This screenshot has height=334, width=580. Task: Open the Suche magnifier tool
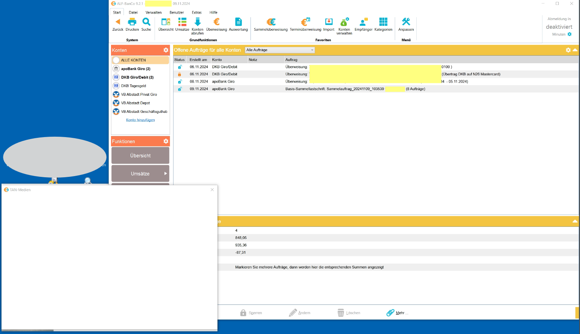click(x=146, y=22)
